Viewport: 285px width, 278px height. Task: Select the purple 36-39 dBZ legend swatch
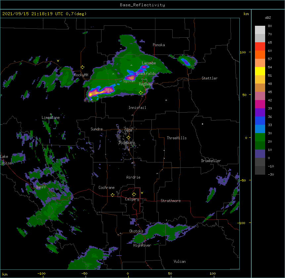click(x=260, y=113)
